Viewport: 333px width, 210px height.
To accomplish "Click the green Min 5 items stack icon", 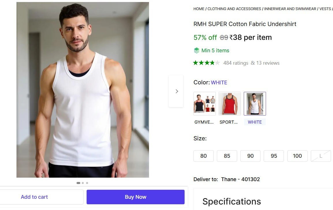I will point(197,50).
